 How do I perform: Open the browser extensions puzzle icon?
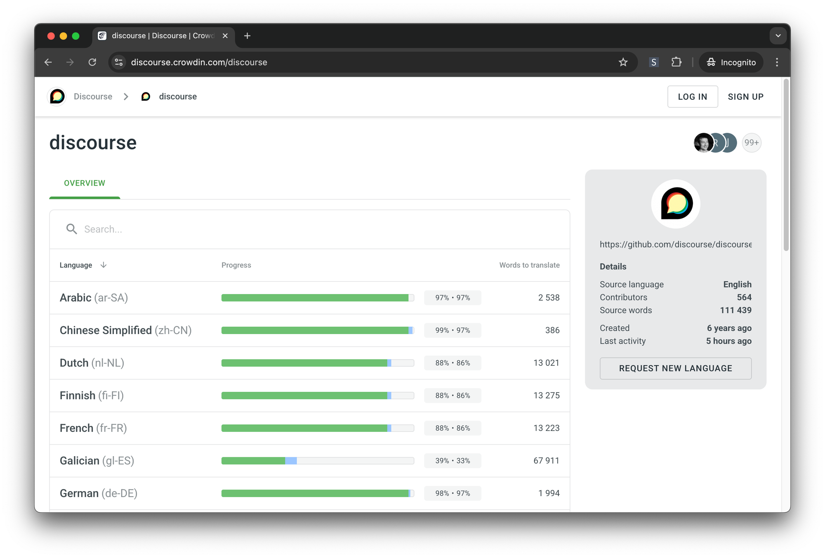[x=676, y=62]
